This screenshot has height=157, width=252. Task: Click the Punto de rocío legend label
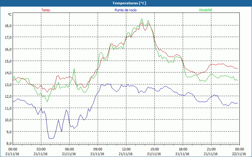tap(125, 10)
